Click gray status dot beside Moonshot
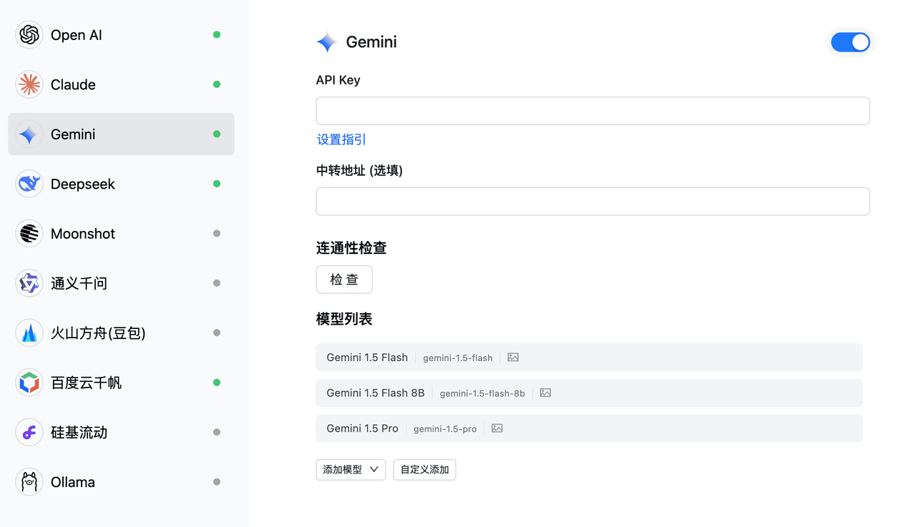The width and height of the screenshot is (916, 527). 217,234
